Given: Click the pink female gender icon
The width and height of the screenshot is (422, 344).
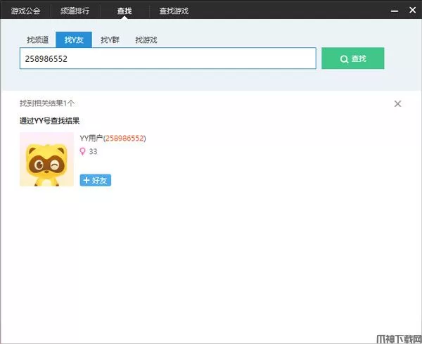Looking at the screenshot, I should pos(82,151).
